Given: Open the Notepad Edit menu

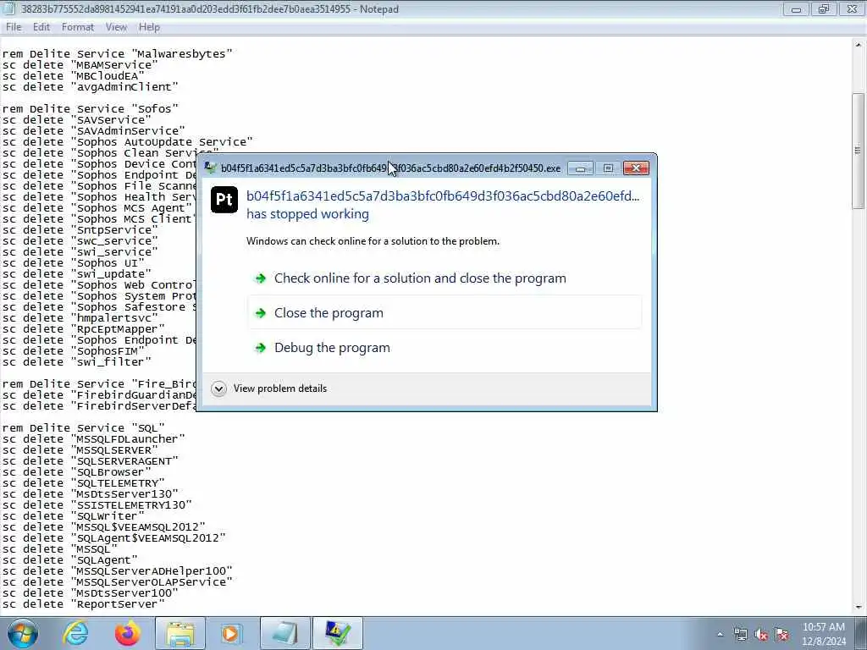Looking at the screenshot, I should [41, 27].
